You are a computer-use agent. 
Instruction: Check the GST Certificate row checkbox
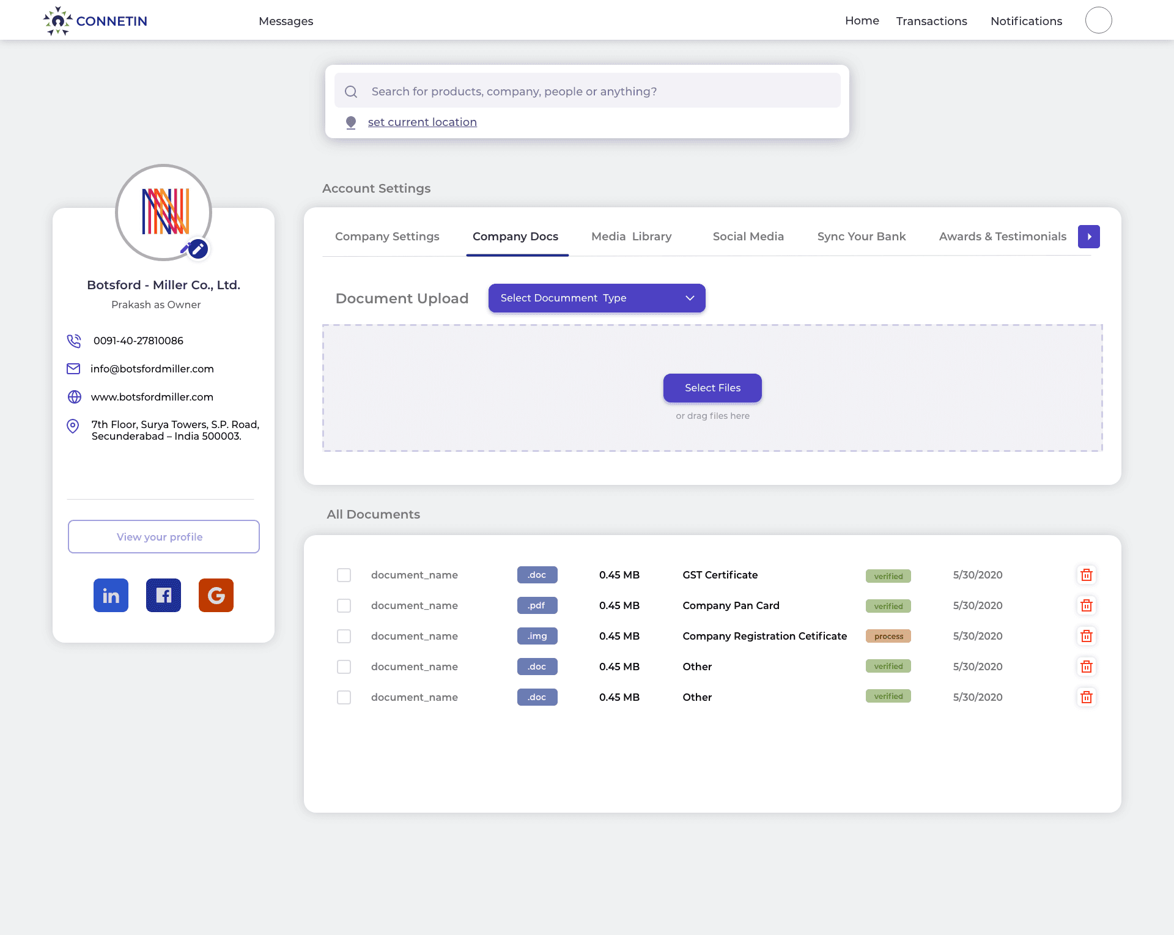coord(344,575)
